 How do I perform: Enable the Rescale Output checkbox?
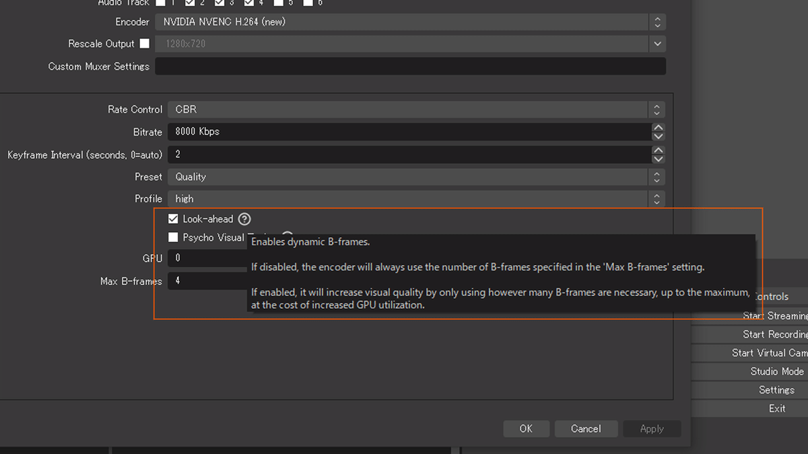pyautogui.click(x=145, y=44)
